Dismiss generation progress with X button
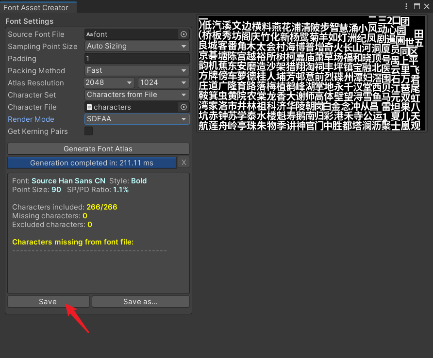 183,163
